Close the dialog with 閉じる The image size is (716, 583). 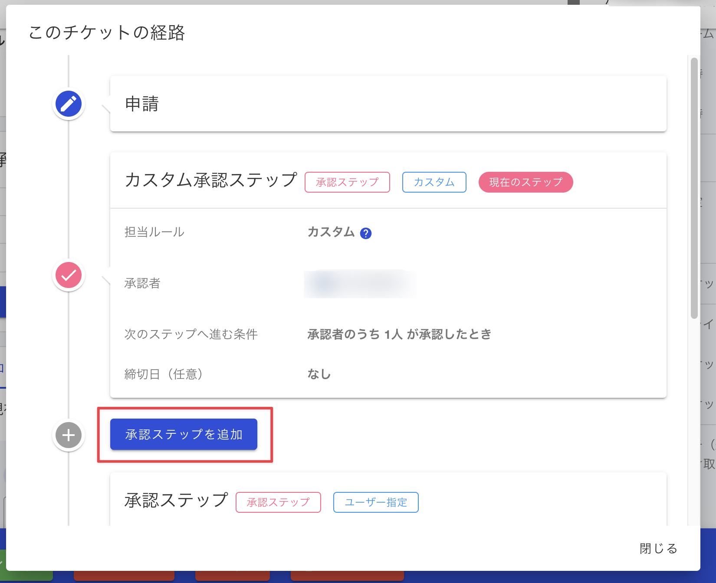(658, 549)
